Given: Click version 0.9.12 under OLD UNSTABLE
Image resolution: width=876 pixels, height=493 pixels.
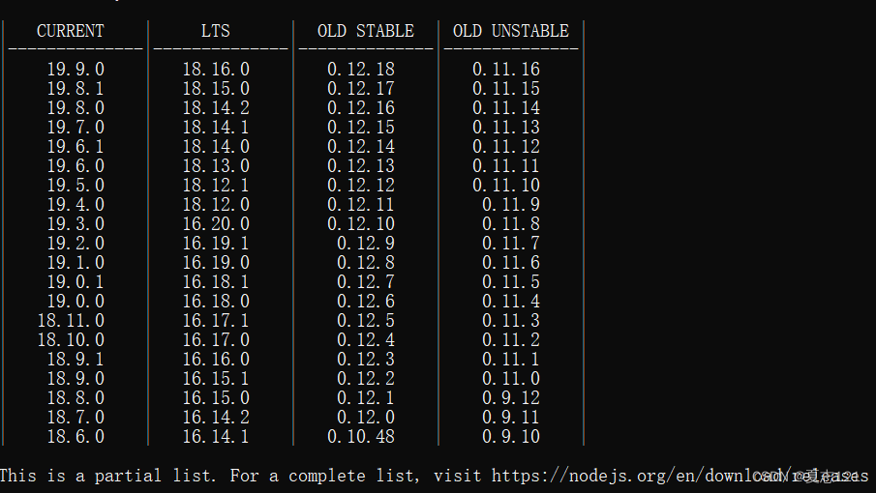Looking at the screenshot, I should tap(511, 397).
